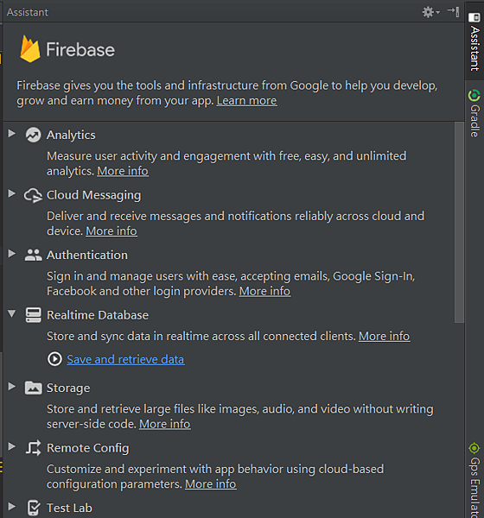Expand the Analytics section
This screenshot has height=518, width=484.
tap(12, 134)
